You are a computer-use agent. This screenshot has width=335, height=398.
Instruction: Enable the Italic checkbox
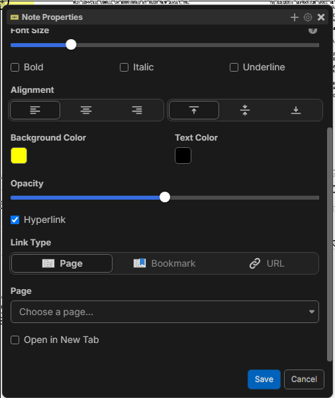124,68
